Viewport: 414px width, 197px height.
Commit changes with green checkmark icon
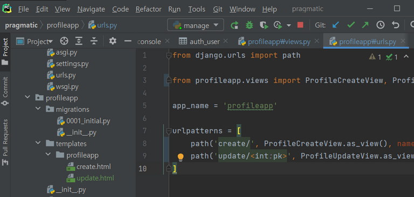(x=351, y=25)
